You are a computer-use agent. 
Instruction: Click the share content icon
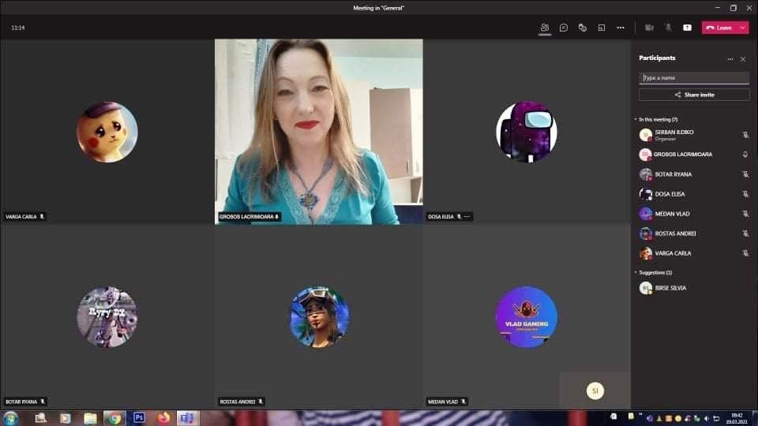(687, 28)
